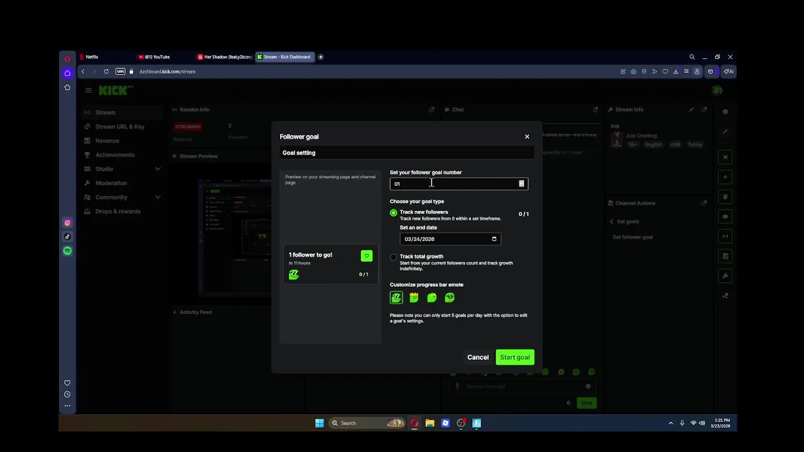804x452 pixels.
Task: Show hidden system tray icons
Action: [x=671, y=423]
